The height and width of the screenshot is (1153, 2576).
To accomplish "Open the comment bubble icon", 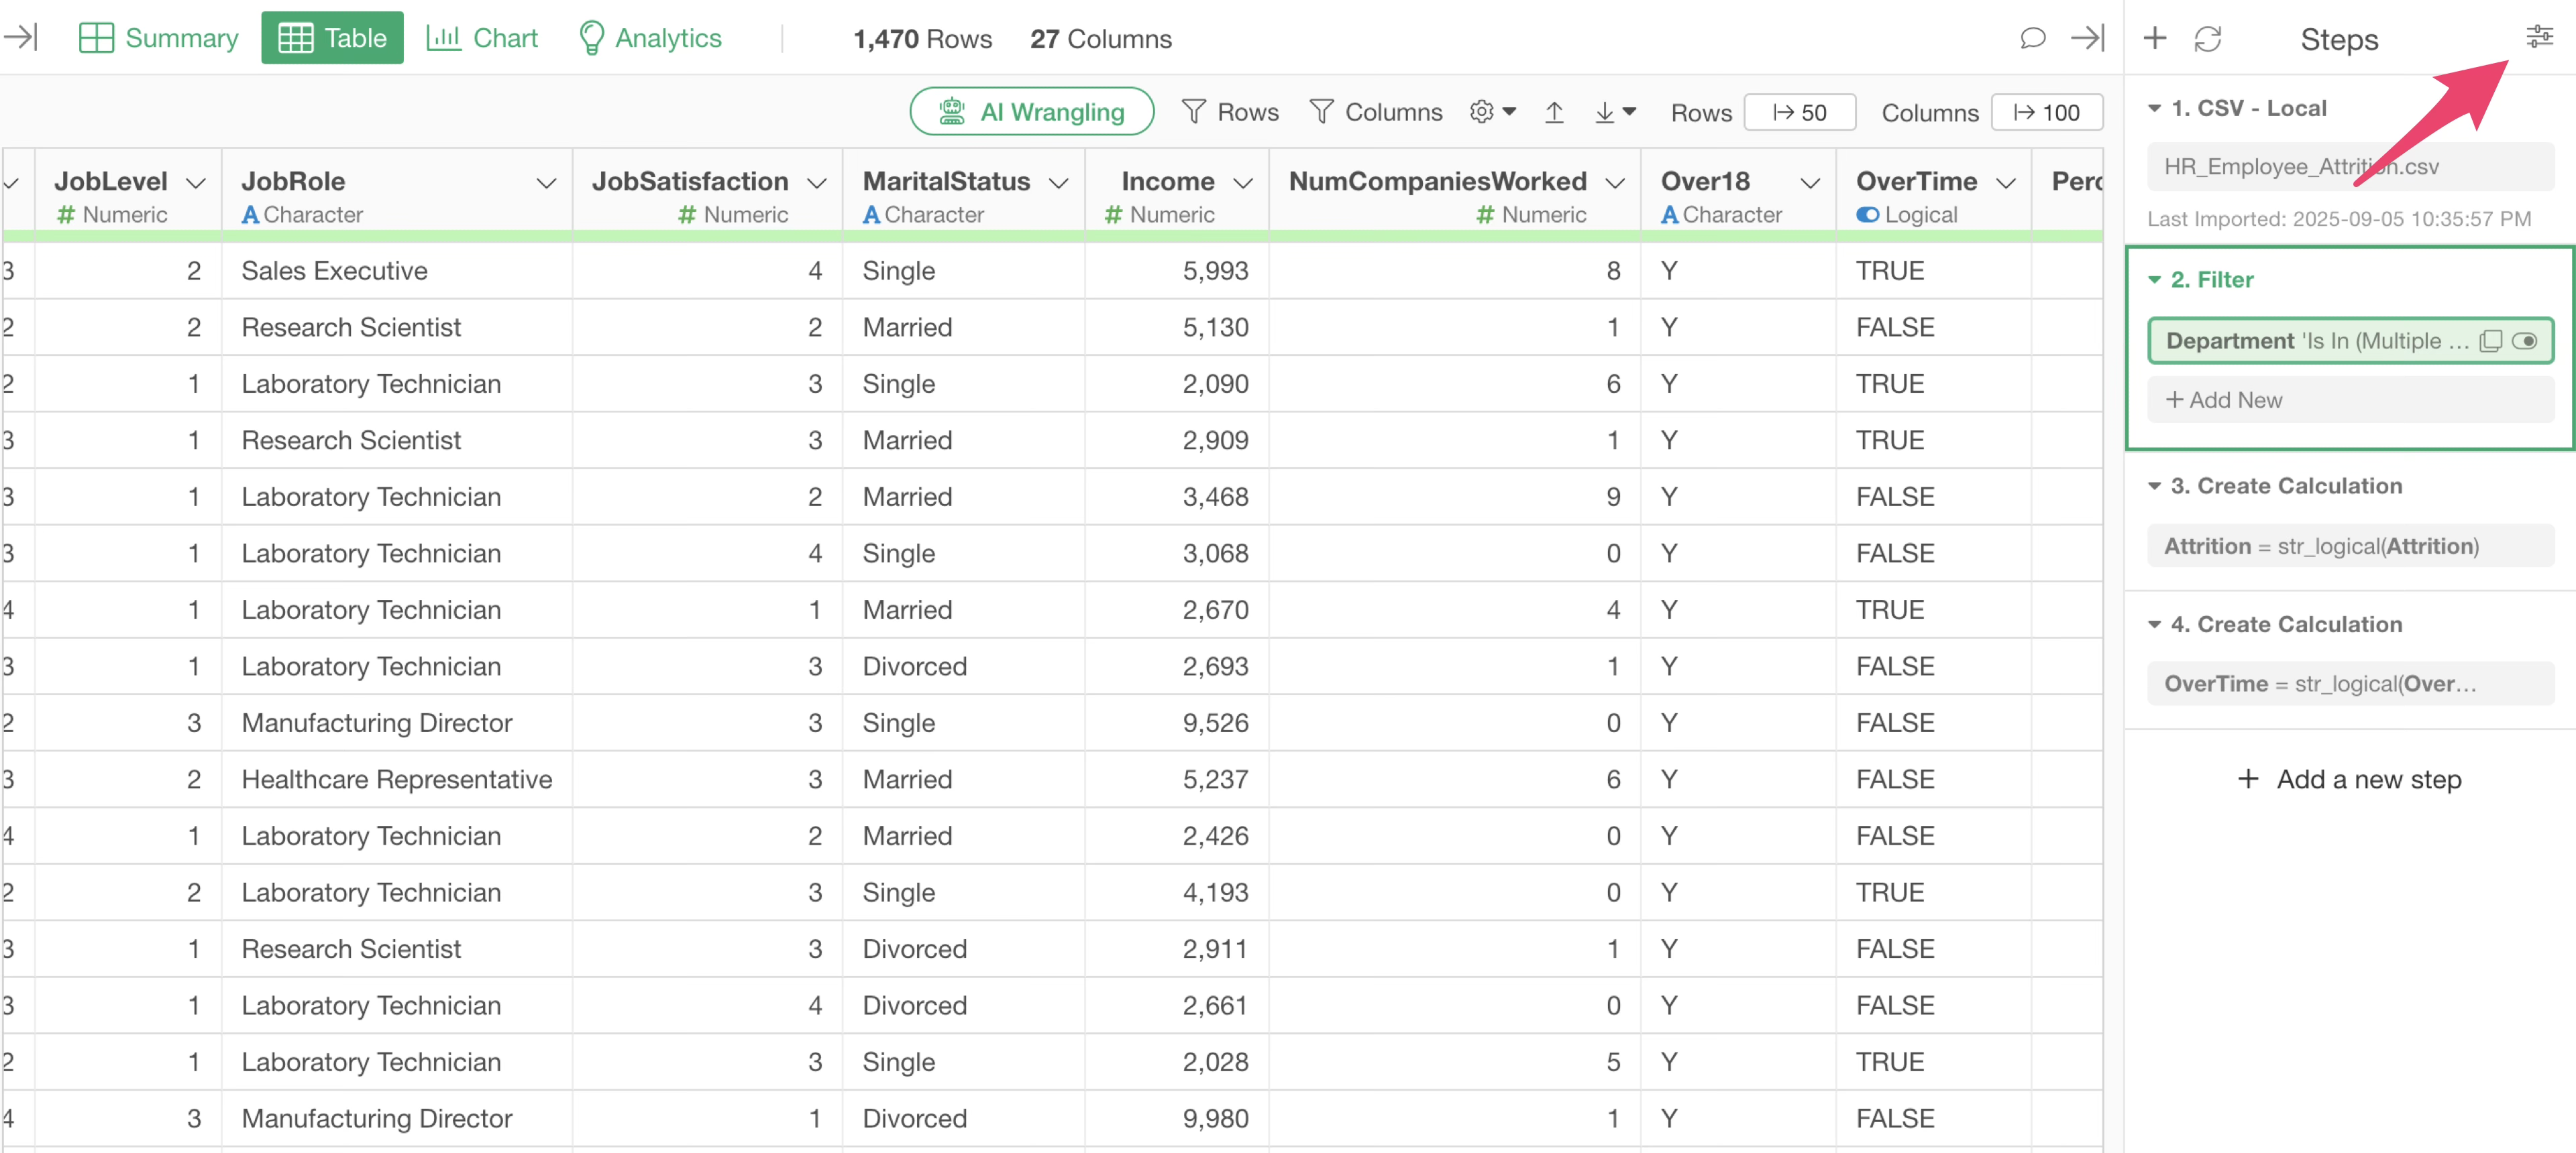I will (x=2032, y=38).
